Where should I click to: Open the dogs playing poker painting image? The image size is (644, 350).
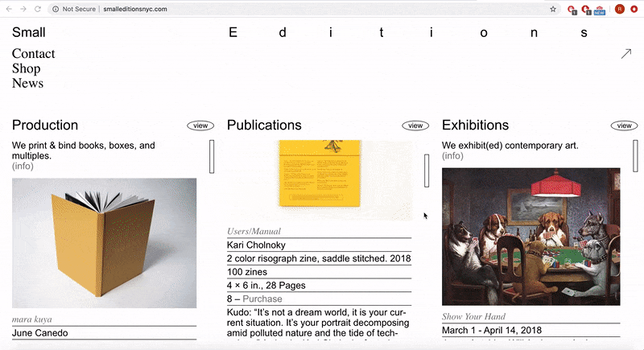click(x=531, y=237)
